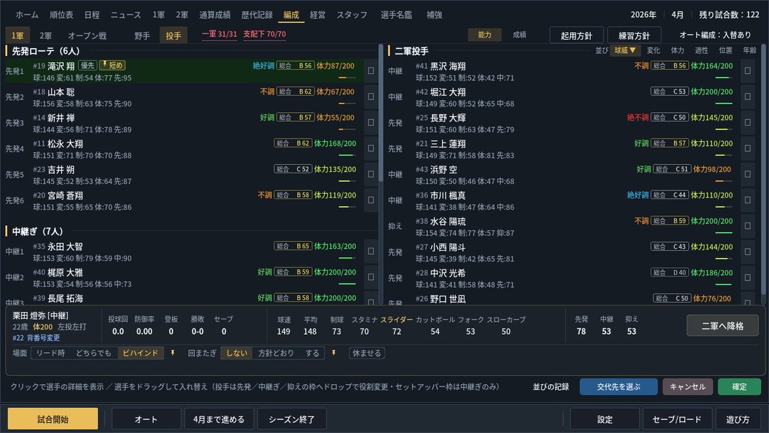This screenshot has height=433, width=769.
Task: Click the キャンセル button
Action: pyautogui.click(x=688, y=387)
